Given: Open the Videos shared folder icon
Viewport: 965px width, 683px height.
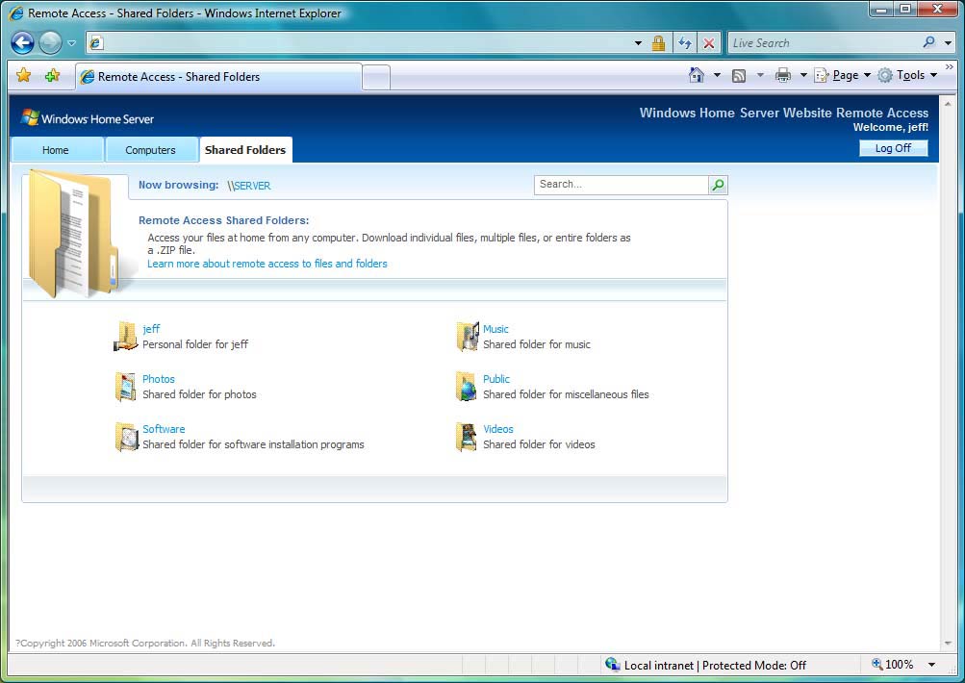Looking at the screenshot, I should click(x=467, y=437).
